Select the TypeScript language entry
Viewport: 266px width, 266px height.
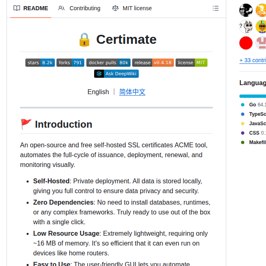253,114
